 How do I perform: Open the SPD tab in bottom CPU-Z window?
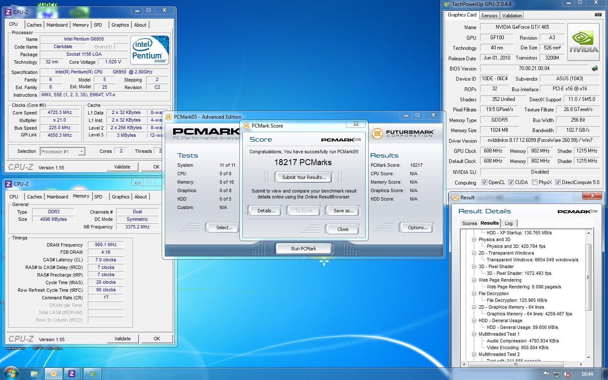pyautogui.click(x=98, y=197)
